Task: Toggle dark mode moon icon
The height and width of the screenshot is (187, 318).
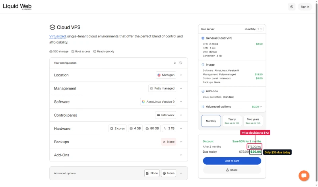Action: coord(292,7)
